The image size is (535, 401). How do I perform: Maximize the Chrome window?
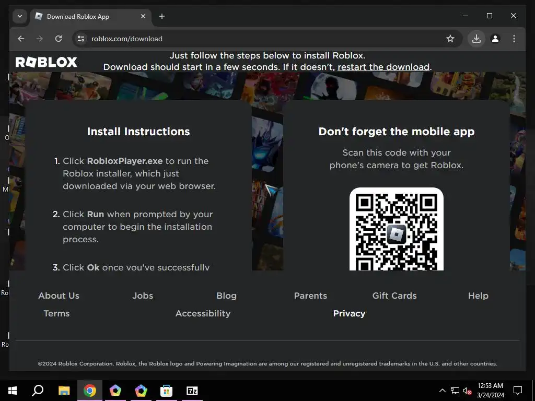click(x=489, y=16)
